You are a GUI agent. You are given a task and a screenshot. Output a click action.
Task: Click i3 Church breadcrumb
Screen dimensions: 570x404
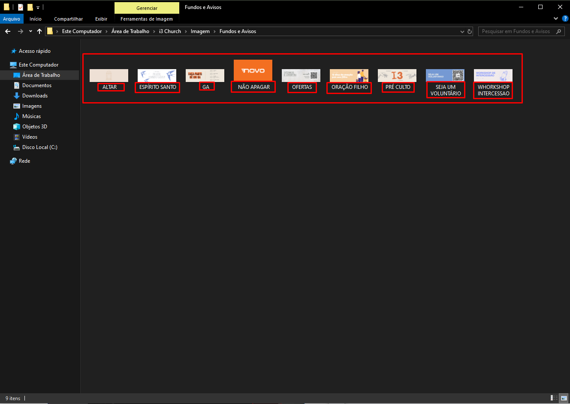(x=170, y=31)
